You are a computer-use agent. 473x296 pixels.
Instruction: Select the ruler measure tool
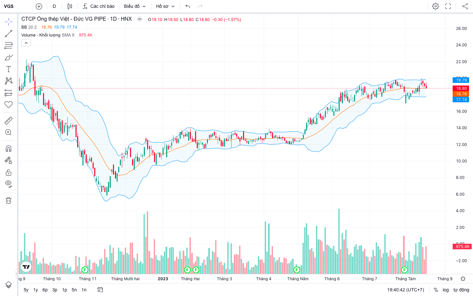click(x=9, y=121)
